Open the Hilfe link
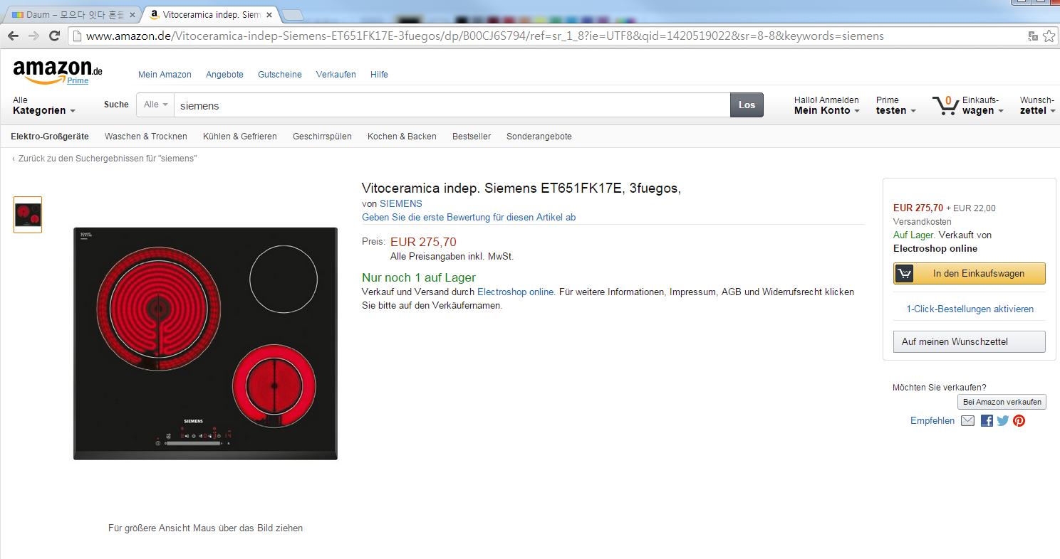Screen dimensions: 1060x559 tap(379, 75)
